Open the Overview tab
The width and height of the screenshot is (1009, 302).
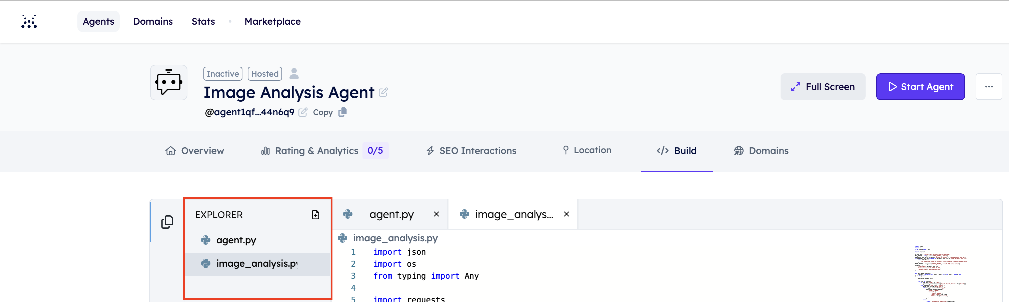[x=195, y=151]
